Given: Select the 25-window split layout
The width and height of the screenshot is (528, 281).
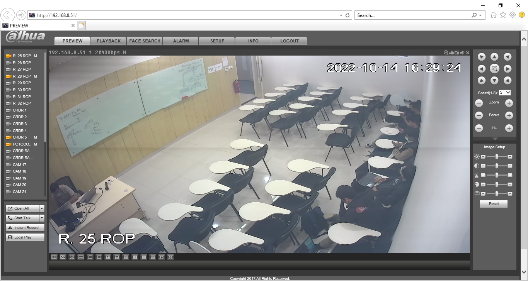Looking at the screenshot, I should [x=162, y=257].
